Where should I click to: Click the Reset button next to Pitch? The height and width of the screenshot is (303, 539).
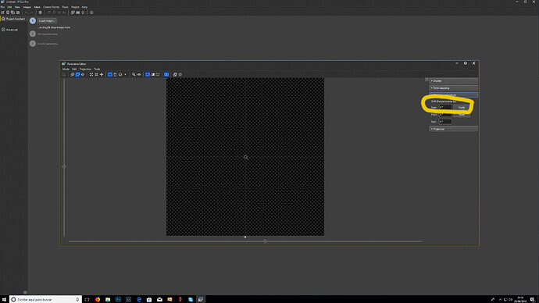click(462, 115)
